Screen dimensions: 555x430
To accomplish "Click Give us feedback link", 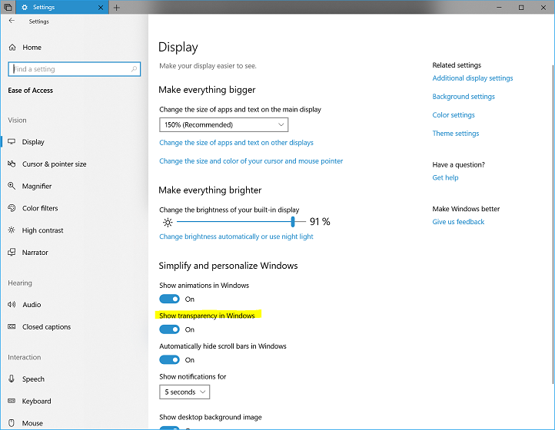I will (x=458, y=222).
